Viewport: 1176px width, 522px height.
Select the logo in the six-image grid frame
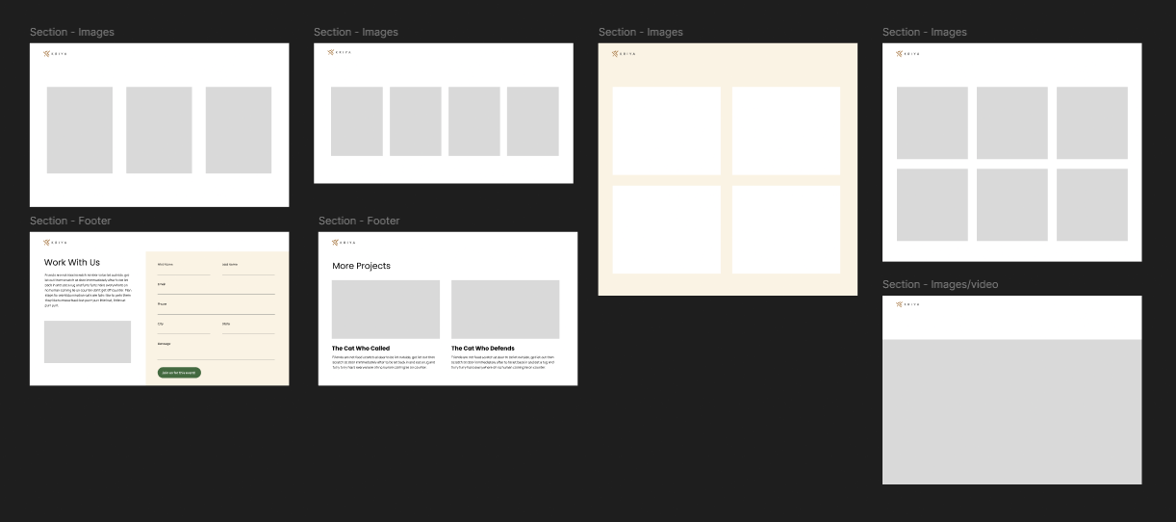(907, 54)
